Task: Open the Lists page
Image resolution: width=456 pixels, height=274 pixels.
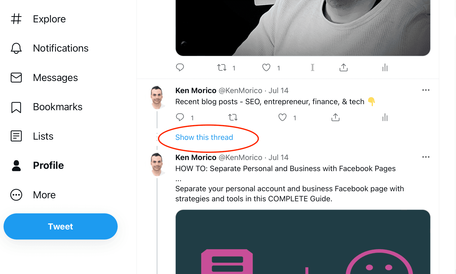Action: pos(43,136)
